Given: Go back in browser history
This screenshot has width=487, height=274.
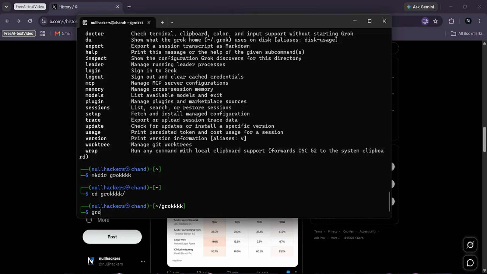Looking at the screenshot, I should pos(7,21).
